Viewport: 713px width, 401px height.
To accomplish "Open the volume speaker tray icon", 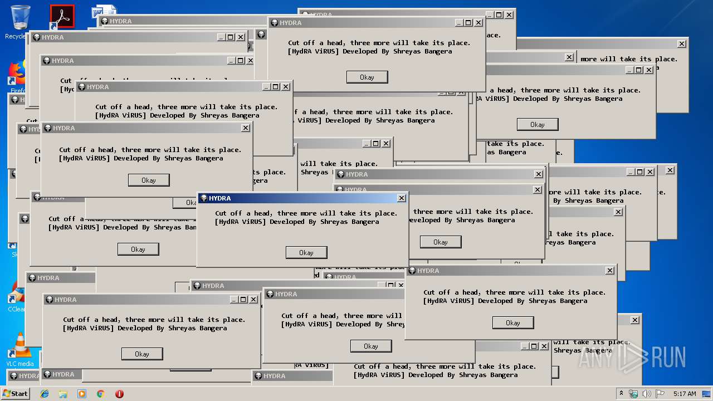I will tap(646, 394).
